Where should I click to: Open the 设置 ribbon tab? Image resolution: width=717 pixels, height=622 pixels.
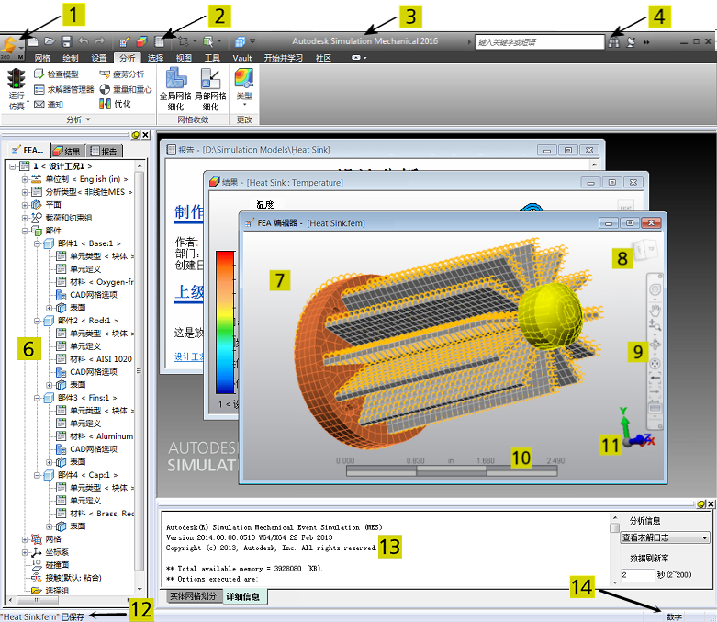[x=99, y=58]
